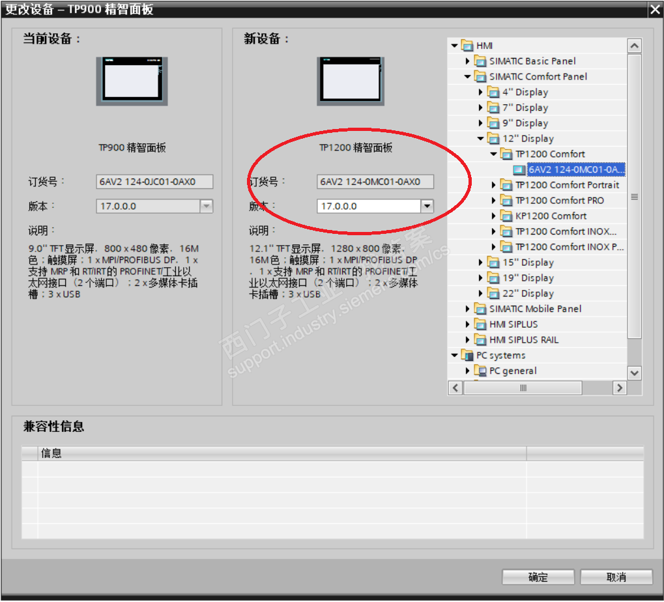Click the 15'' Display folder icon
Screen dimensions: 664x602
point(493,263)
